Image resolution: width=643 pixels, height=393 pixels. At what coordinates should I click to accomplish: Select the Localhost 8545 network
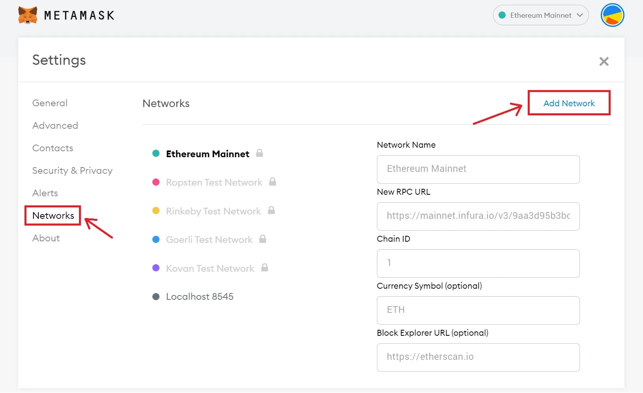[199, 297]
